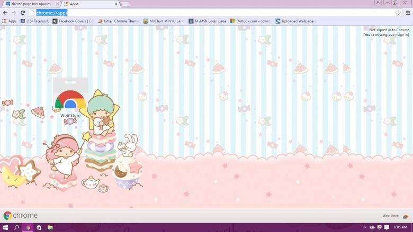
Task: Open File Explorer from the taskbar
Action: [50, 227]
